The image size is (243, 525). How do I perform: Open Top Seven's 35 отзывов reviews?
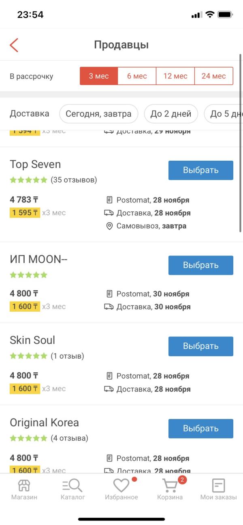[74, 180]
